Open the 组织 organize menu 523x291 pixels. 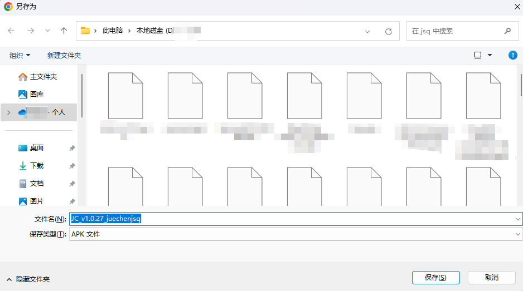(20, 55)
